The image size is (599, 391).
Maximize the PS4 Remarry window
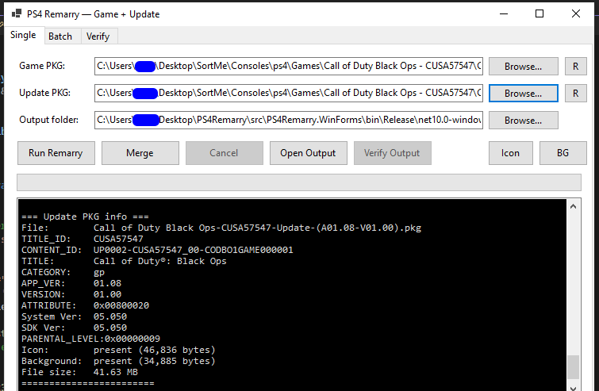[539, 14]
